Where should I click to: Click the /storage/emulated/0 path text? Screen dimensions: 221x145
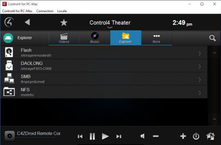pos(36,55)
